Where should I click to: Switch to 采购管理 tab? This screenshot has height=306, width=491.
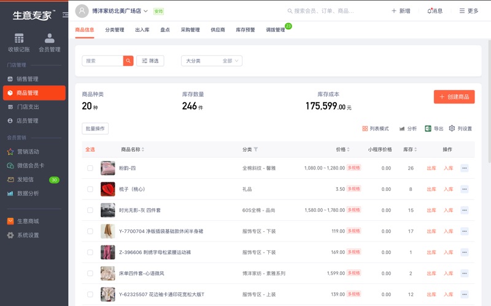(x=190, y=30)
